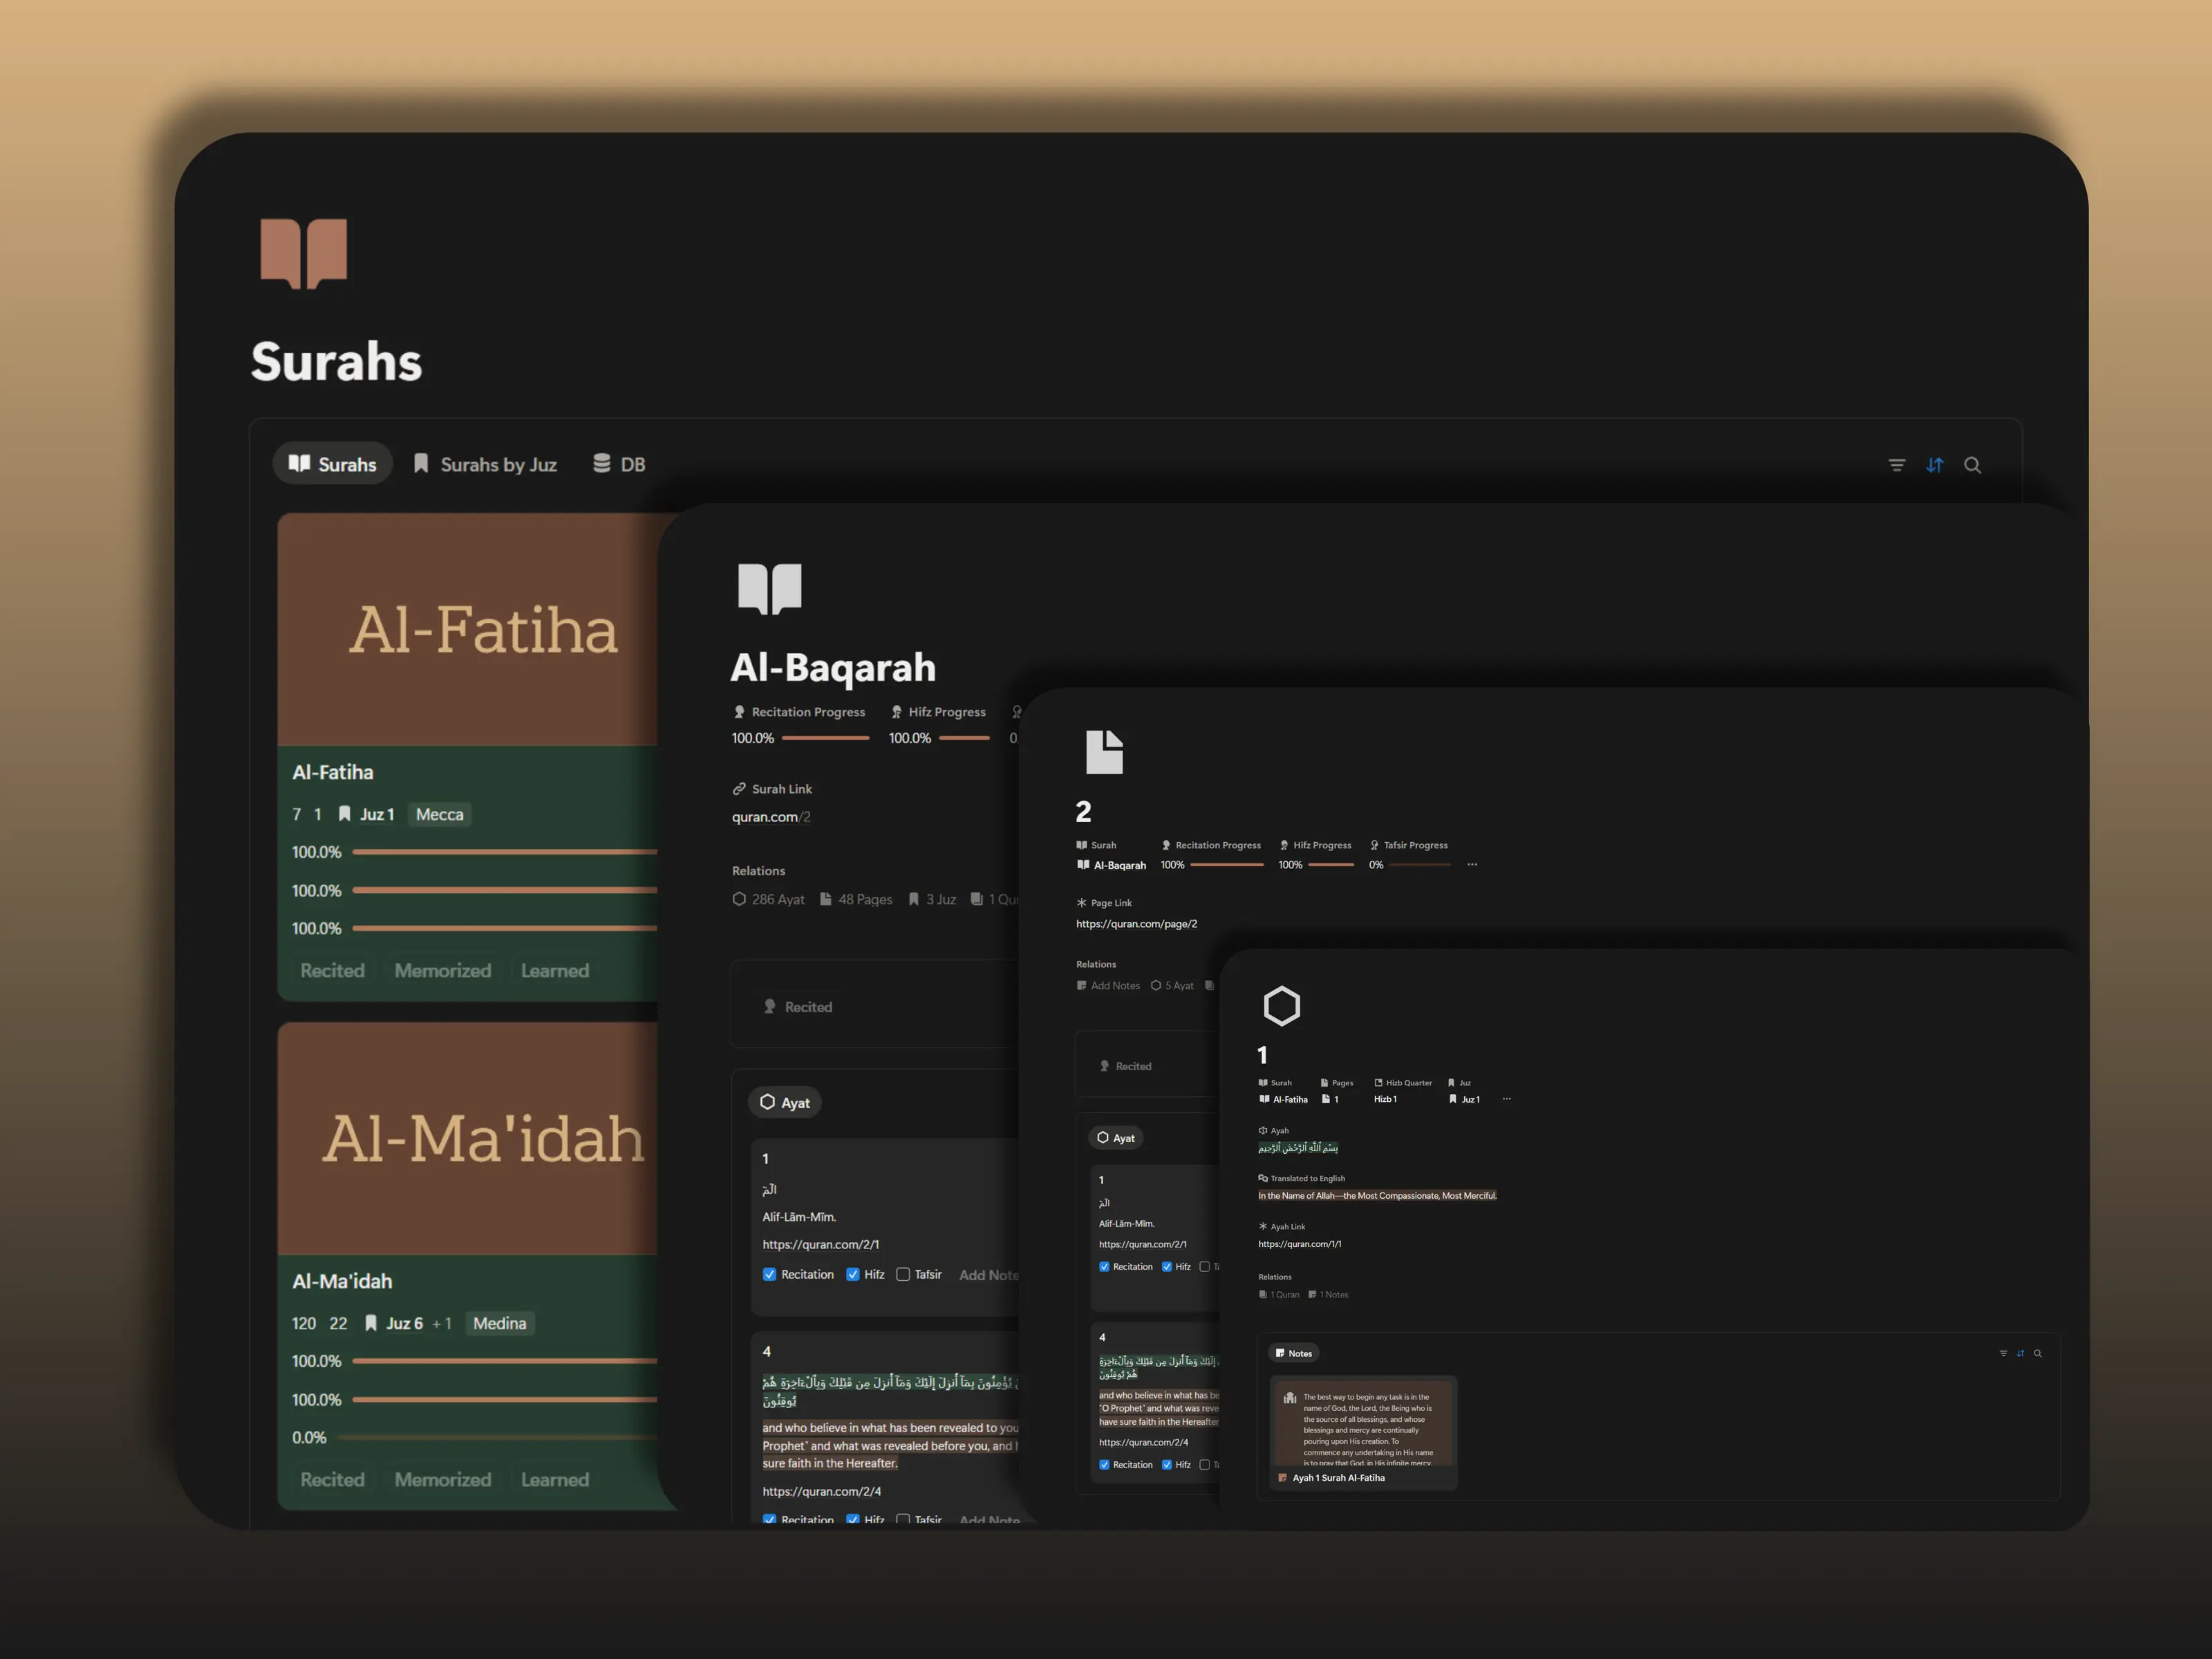Switch to Surahs by Juz tab
Viewport: 2212px width, 1659px height.
(486, 464)
